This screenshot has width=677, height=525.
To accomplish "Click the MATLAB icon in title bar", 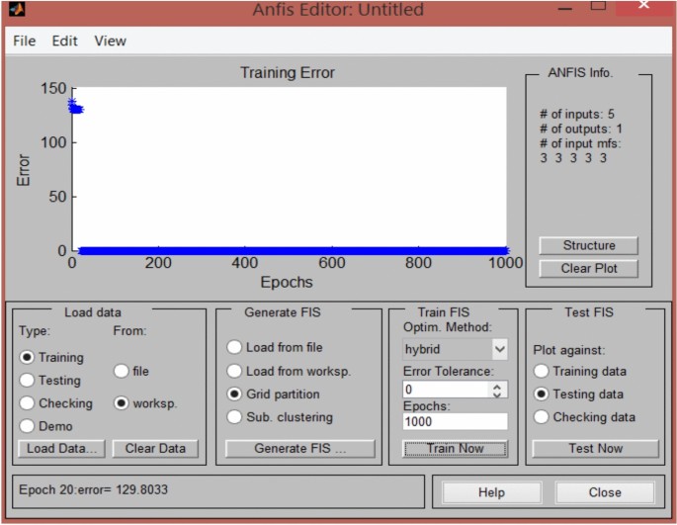I will [x=17, y=9].
